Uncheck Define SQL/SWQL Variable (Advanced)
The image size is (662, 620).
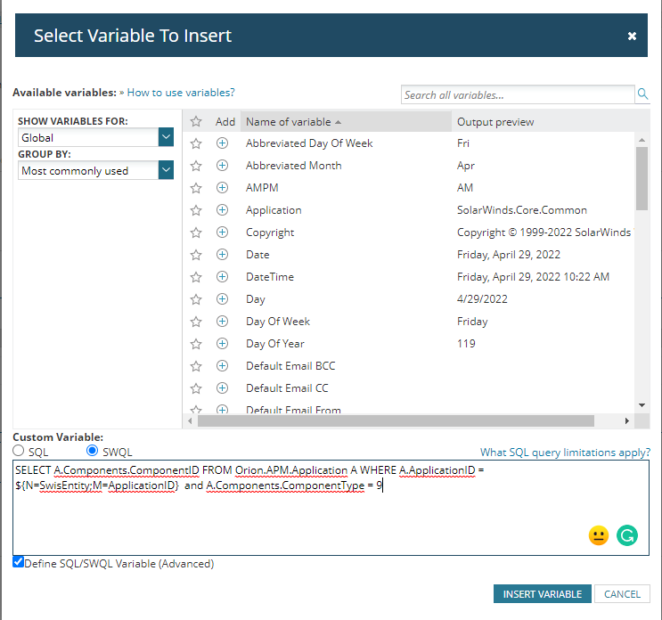tap(19, 563)
